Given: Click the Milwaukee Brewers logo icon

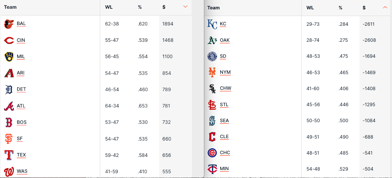Looking at the screenshot, I should click(9, 57).
